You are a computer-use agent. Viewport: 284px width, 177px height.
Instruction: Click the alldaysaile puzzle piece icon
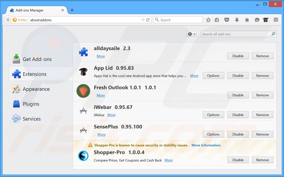[83, 52]
